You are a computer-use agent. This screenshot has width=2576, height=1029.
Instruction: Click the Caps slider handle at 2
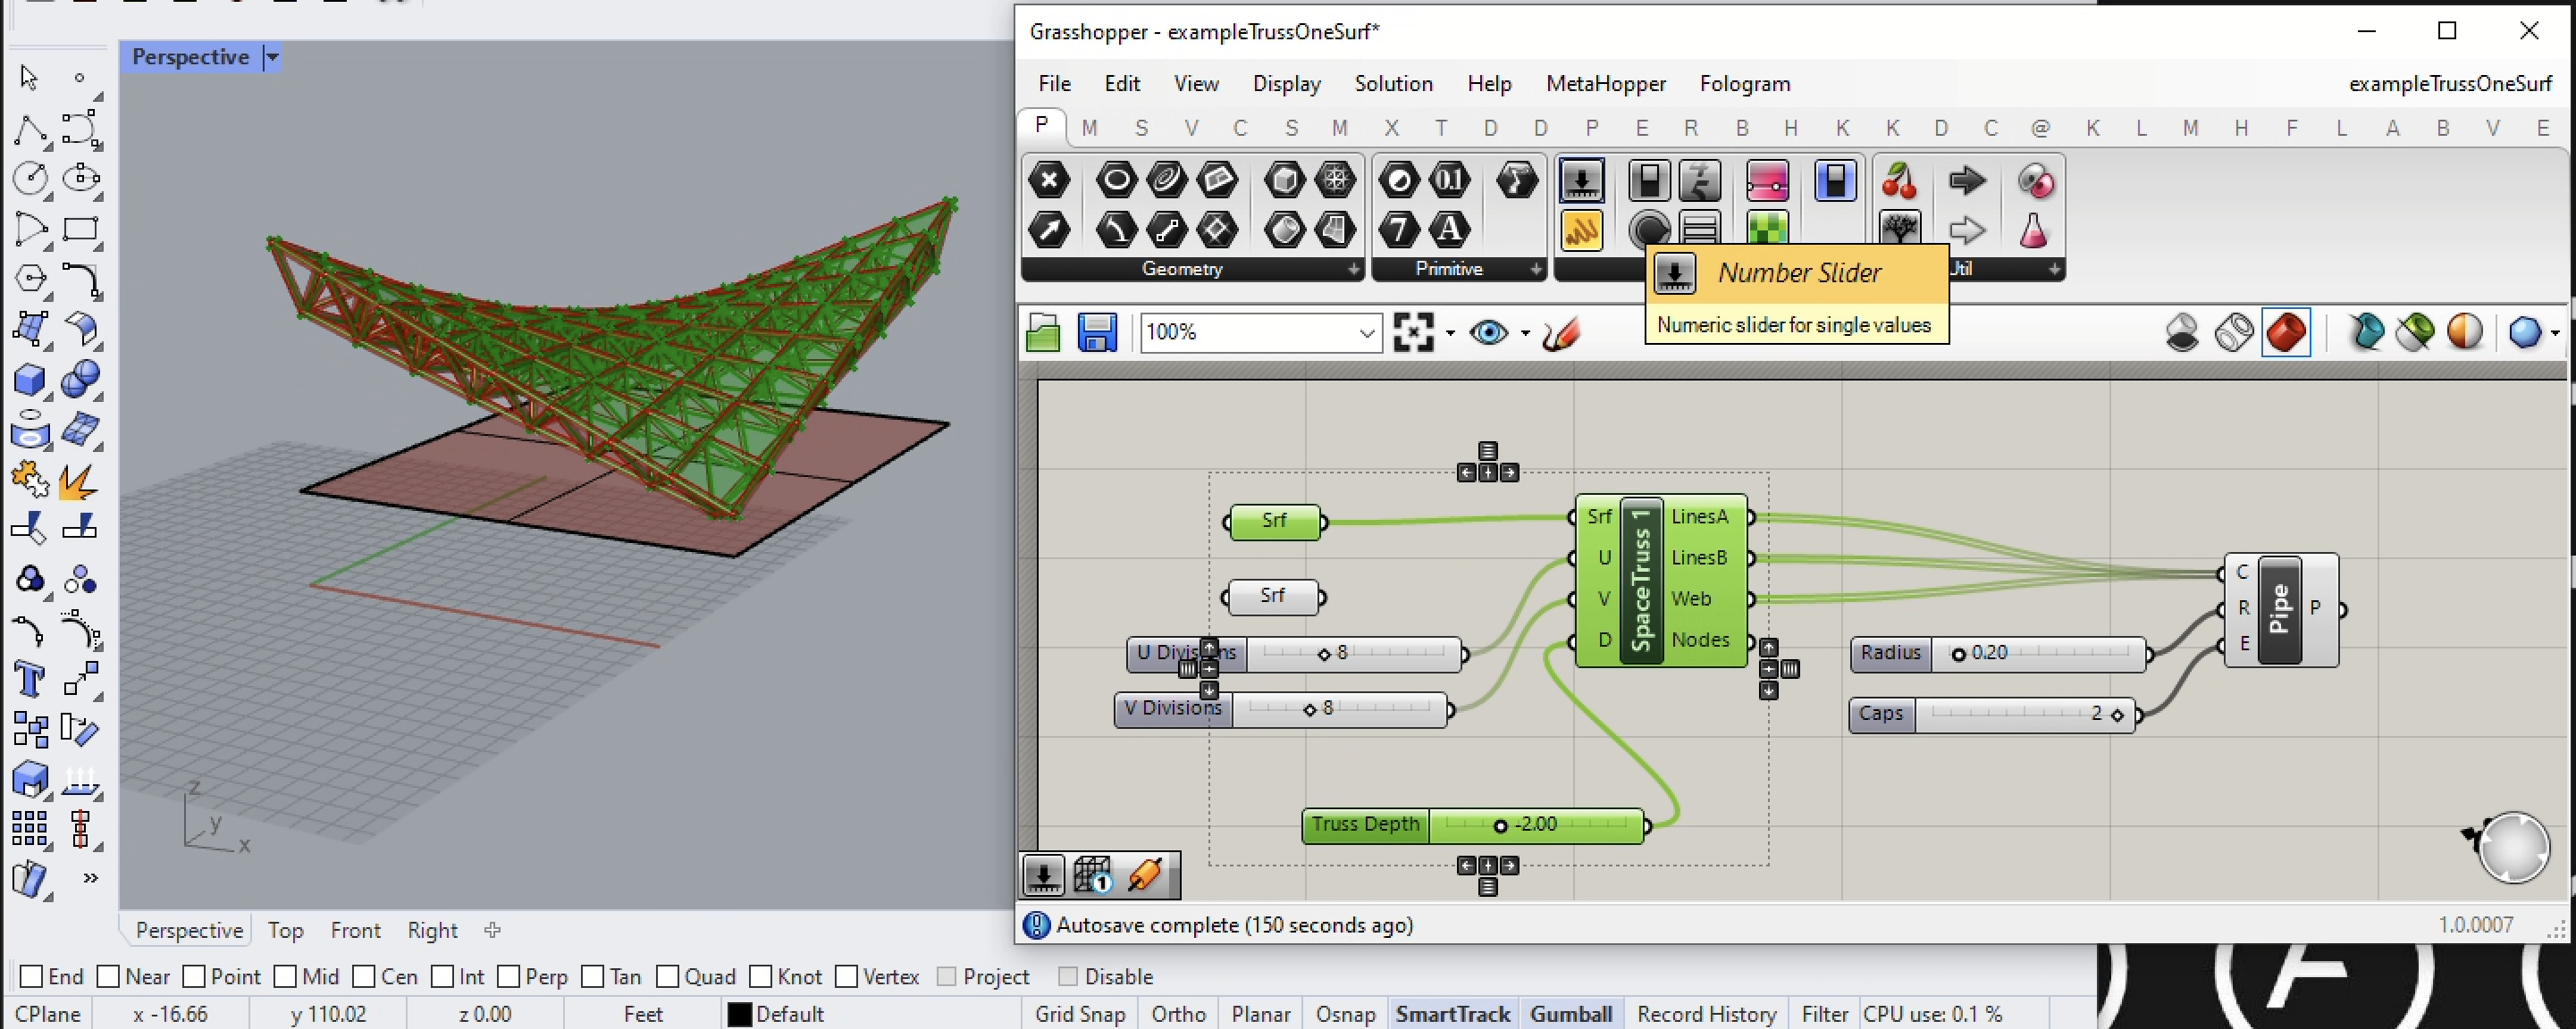2117,715
